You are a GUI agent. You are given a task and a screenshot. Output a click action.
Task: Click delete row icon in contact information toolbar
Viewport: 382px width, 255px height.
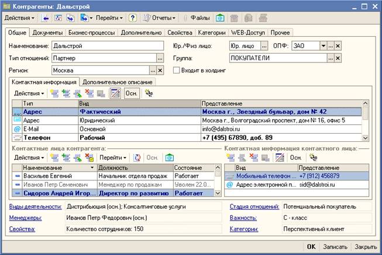[x=89, y=93]
